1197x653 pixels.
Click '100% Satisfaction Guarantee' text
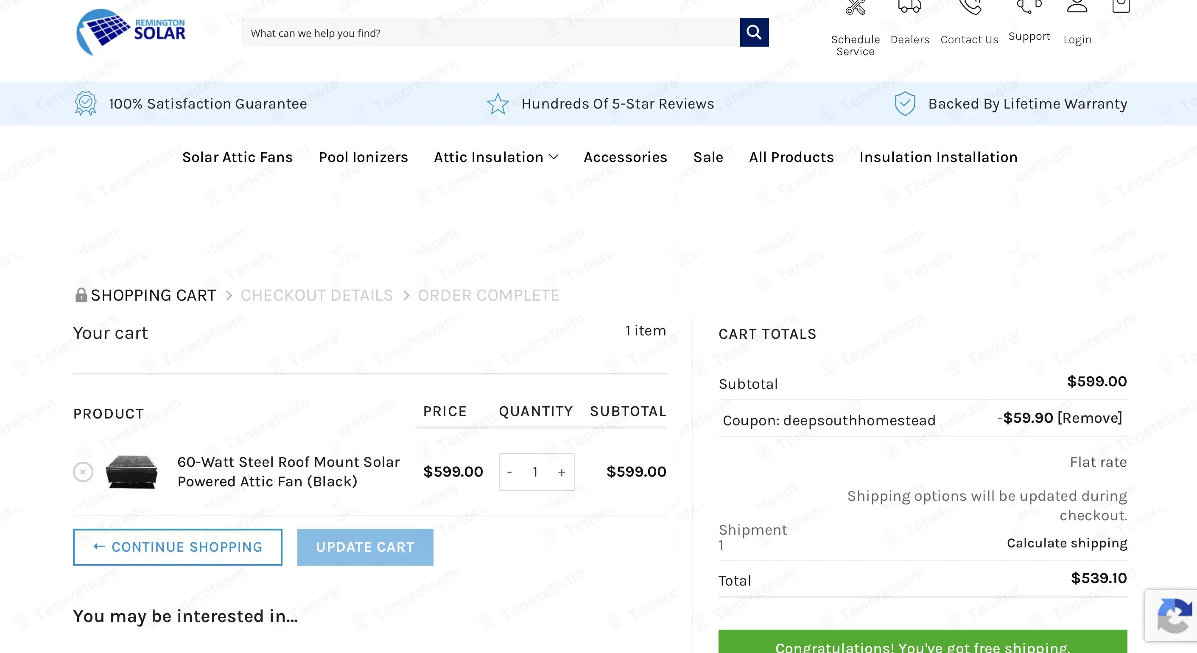point(208,103)
